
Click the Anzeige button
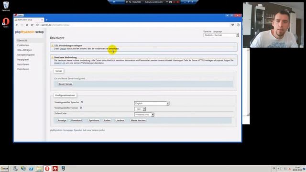pyautogui.click(x=62, y=120)
